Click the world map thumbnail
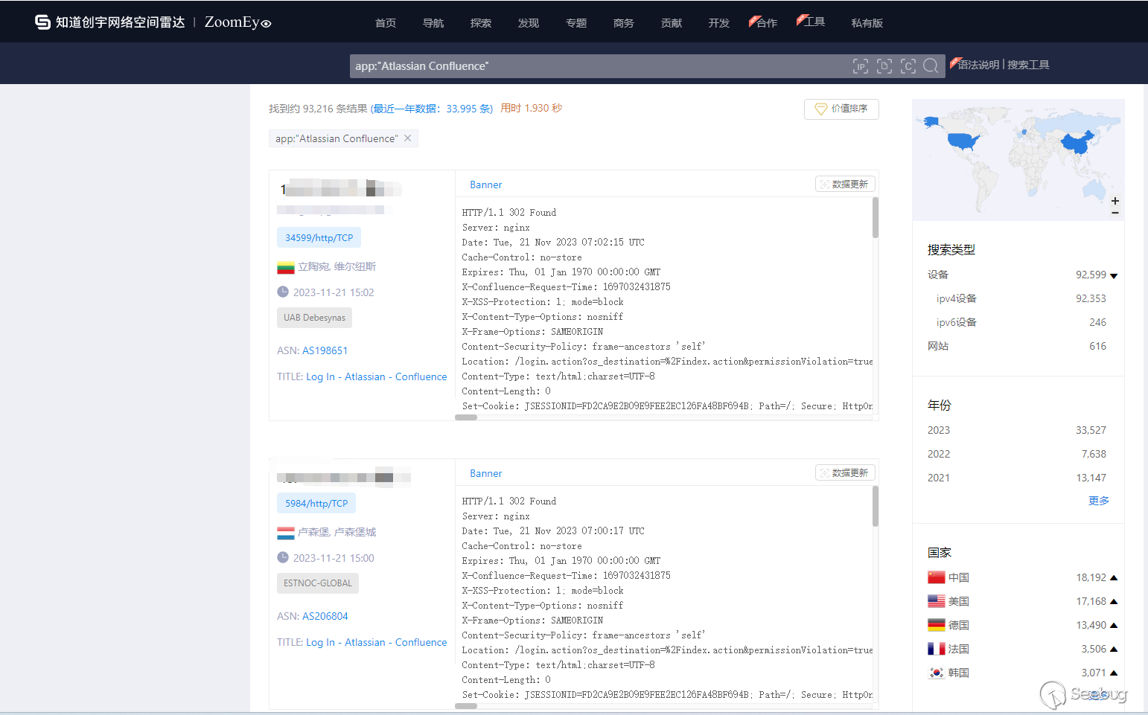The height and width of the screenshot is (715, 1148). pos(1018,159)
